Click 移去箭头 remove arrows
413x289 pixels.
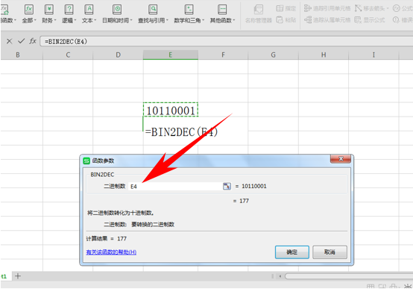[x=370, y=8]
